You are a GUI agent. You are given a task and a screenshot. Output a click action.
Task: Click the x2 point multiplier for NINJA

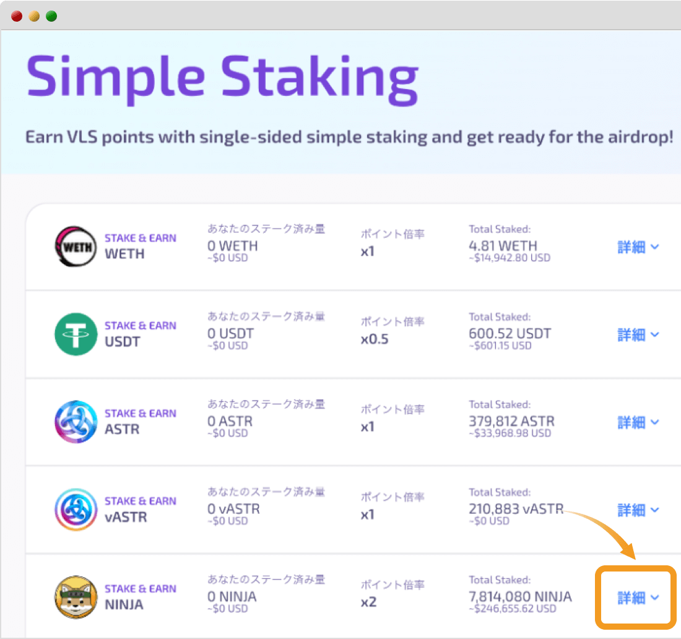point(368,602)
